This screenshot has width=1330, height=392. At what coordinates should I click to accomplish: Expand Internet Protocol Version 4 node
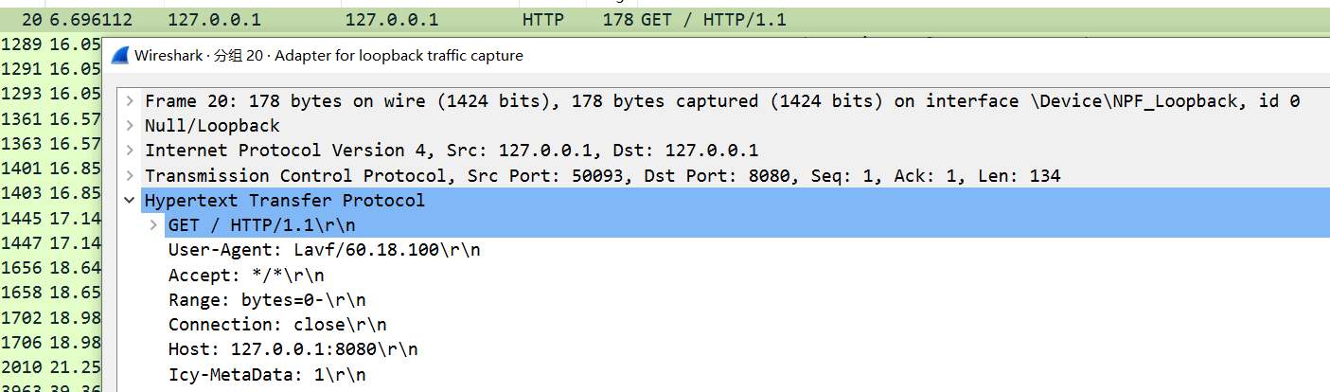[x=130, y=151]
